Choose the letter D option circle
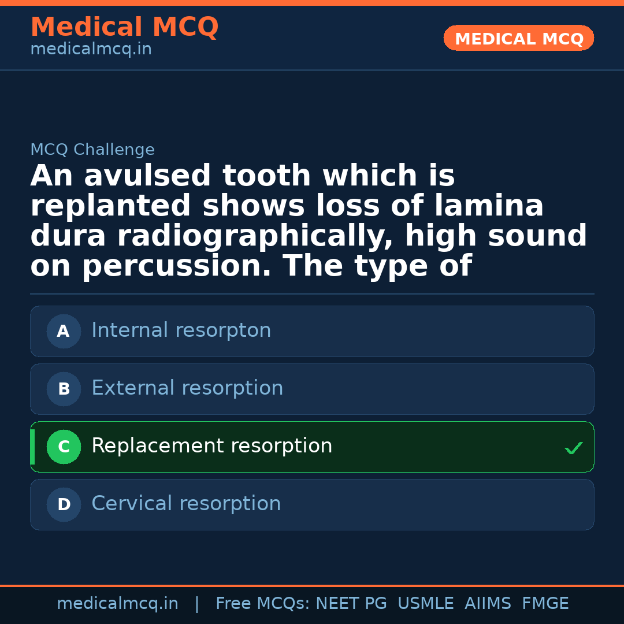 (x=64, y=504)
